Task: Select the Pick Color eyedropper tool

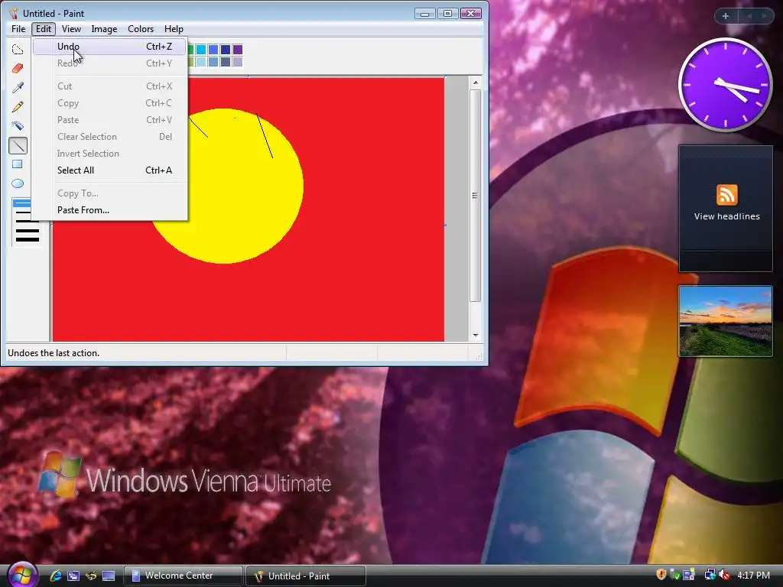Action: pos(18,88)
